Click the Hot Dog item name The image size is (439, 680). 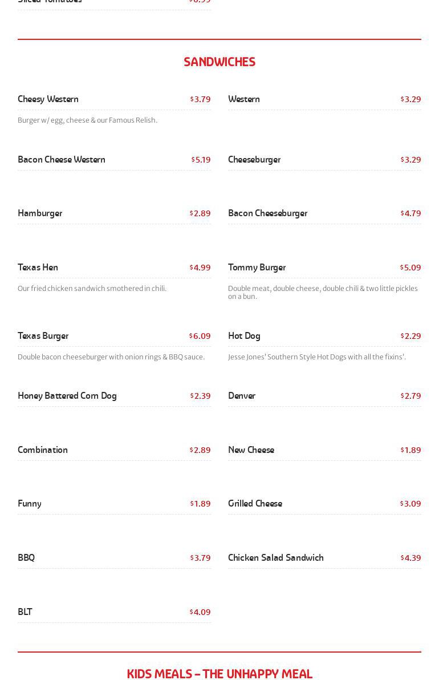(x=244, y=336)
